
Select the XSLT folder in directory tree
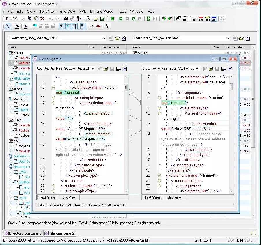coord(17,141)
